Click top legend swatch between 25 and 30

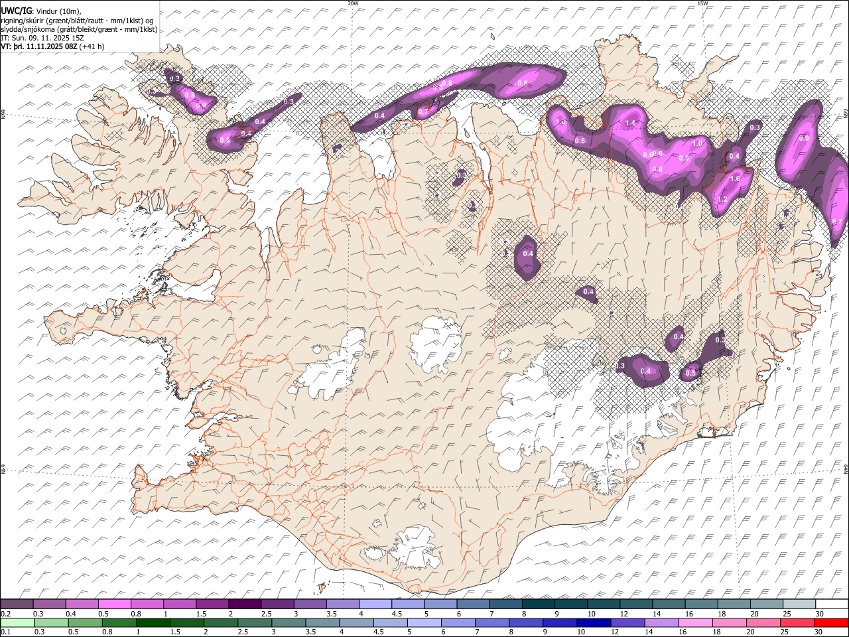coord(799,604)
